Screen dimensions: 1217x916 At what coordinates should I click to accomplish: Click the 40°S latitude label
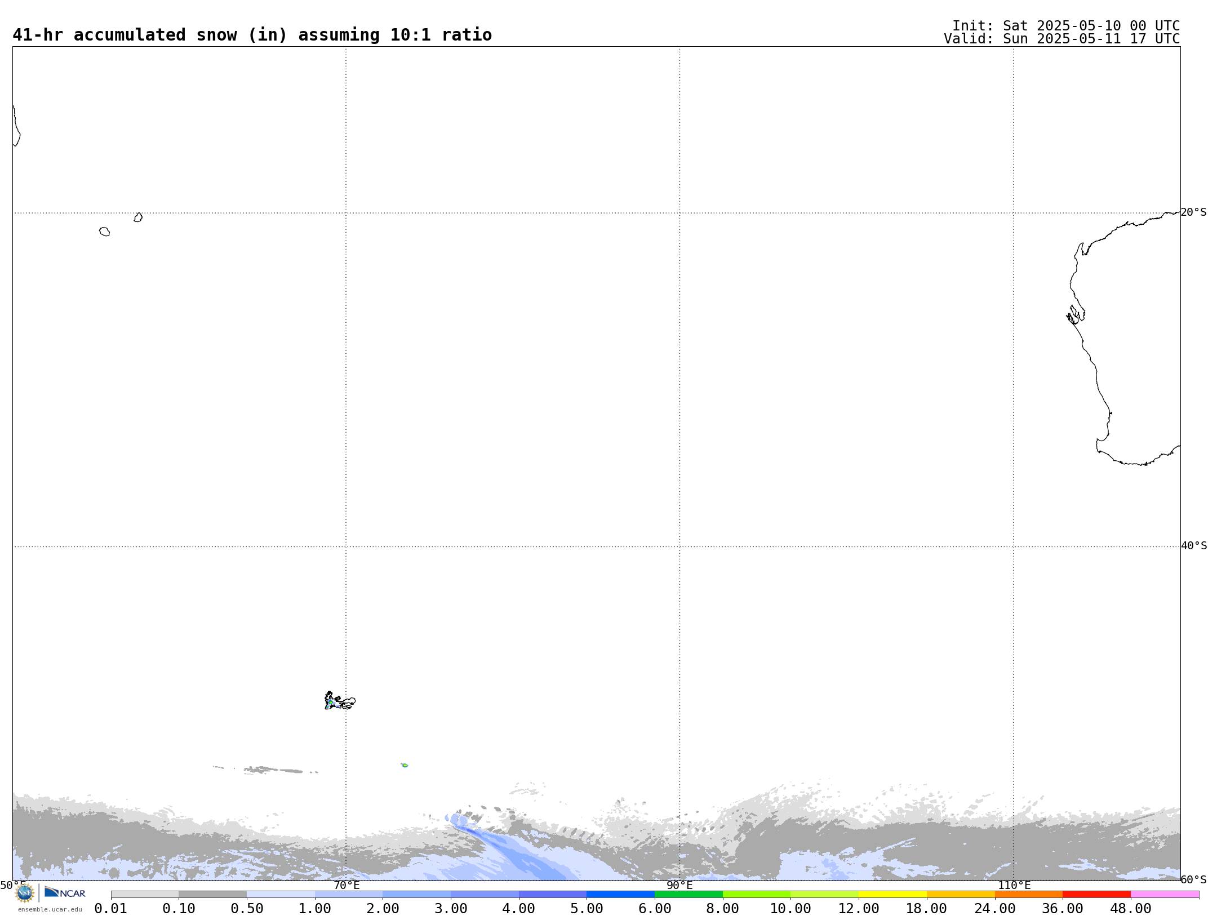(1193, 546)
